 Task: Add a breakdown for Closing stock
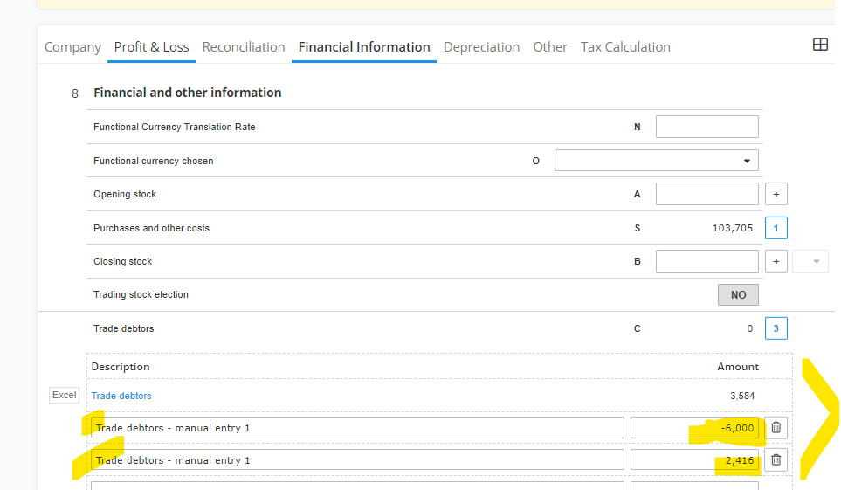pyautogui.click(x=776, y=261)
